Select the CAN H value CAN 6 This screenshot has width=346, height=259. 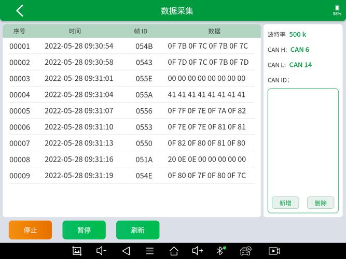coord(300,50)
